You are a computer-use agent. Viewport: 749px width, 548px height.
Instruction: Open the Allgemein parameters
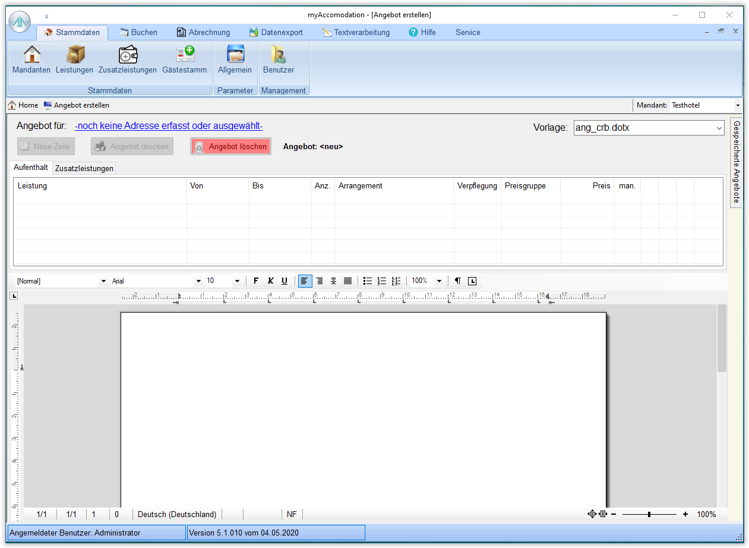point(235,60)
